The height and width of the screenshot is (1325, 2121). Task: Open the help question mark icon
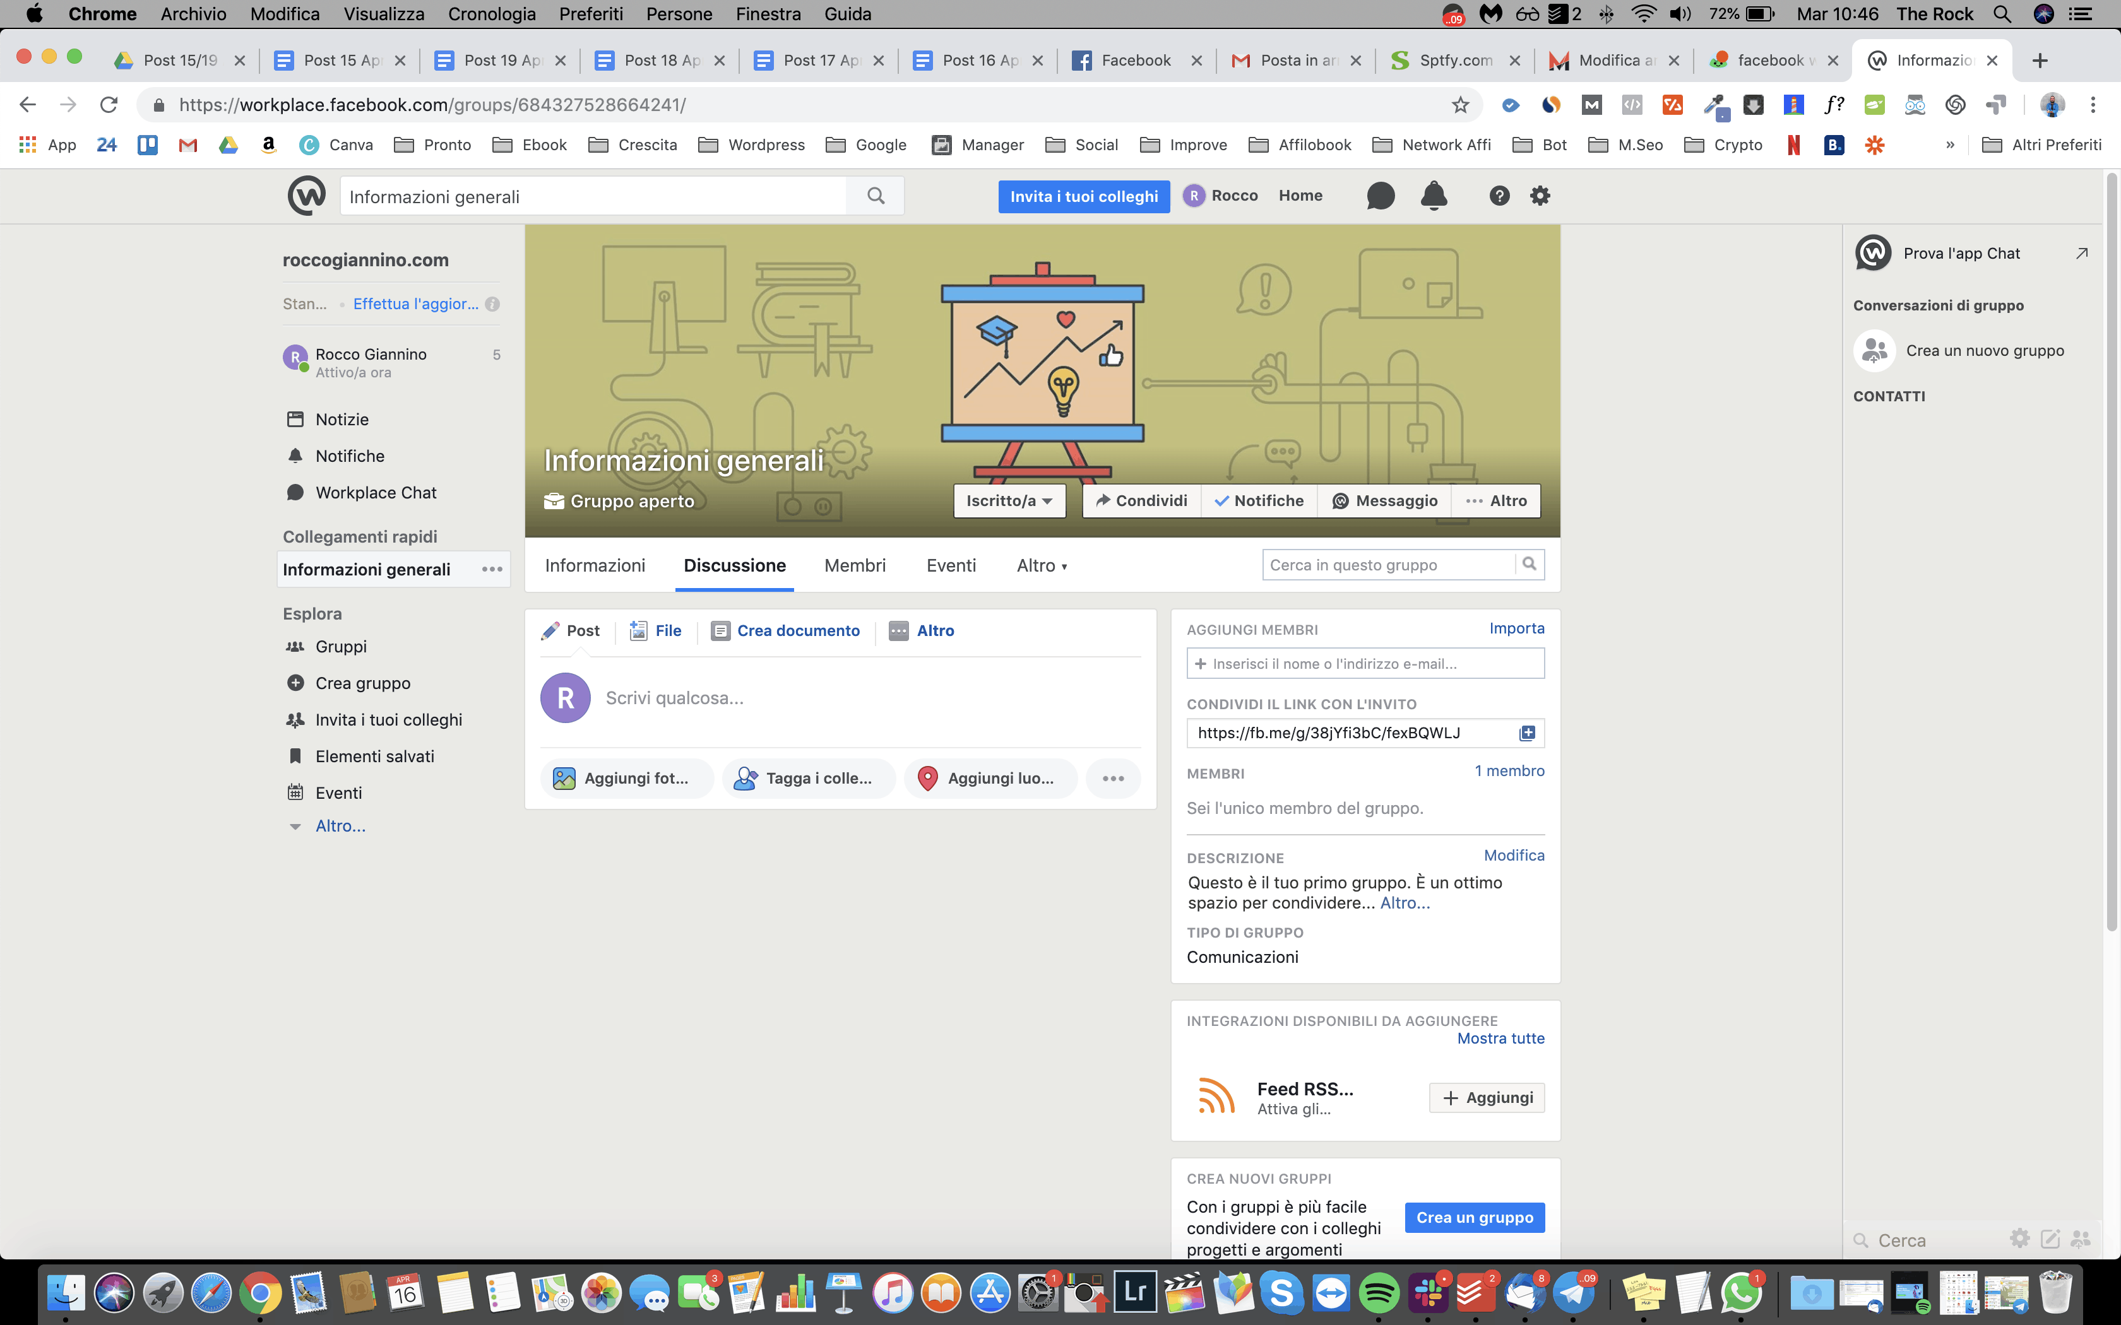(1499, 196)
